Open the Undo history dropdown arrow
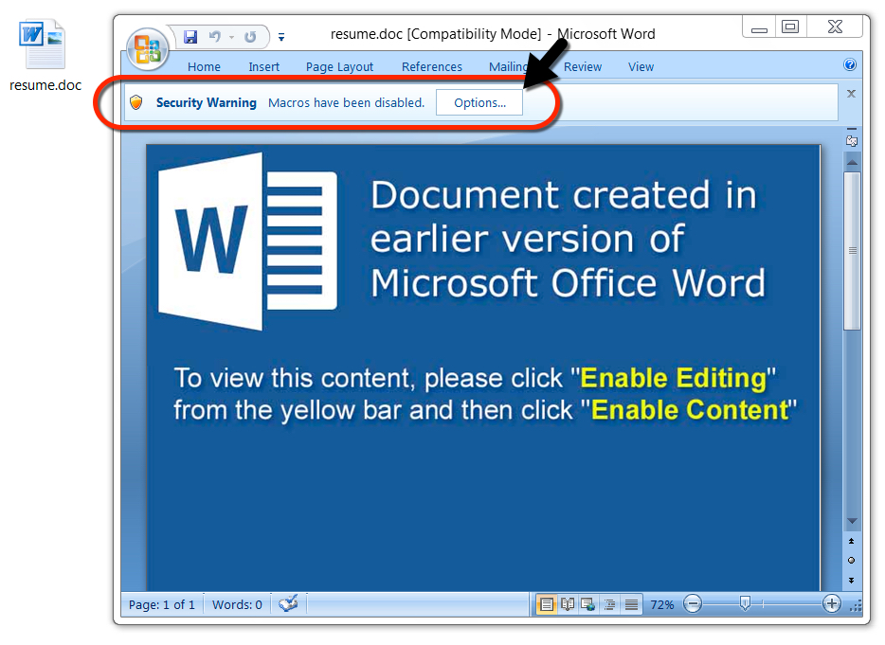The width and height of the screenshot is (885, 645). pos(231,37)
